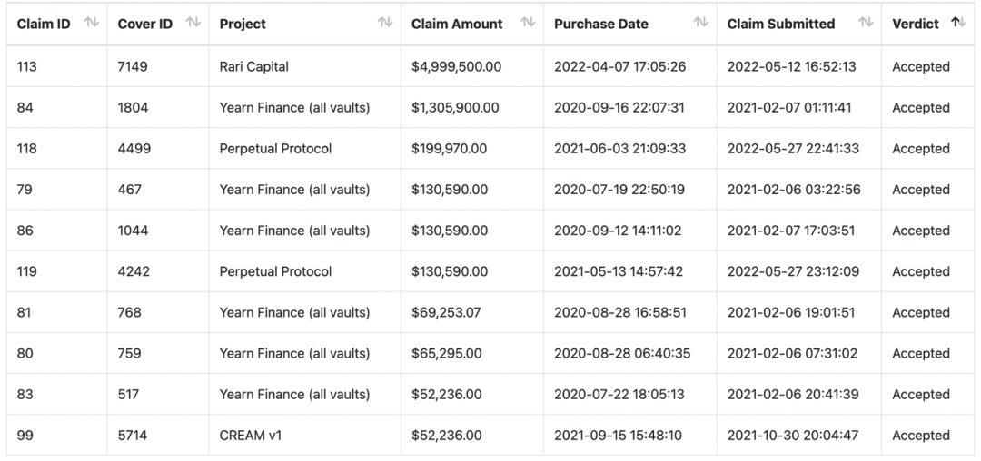The height and width of the screenshot is (461, 981).
Task: Click claim submitted 2021-10-30 20:04:47
Action: [x=792, y=436]
